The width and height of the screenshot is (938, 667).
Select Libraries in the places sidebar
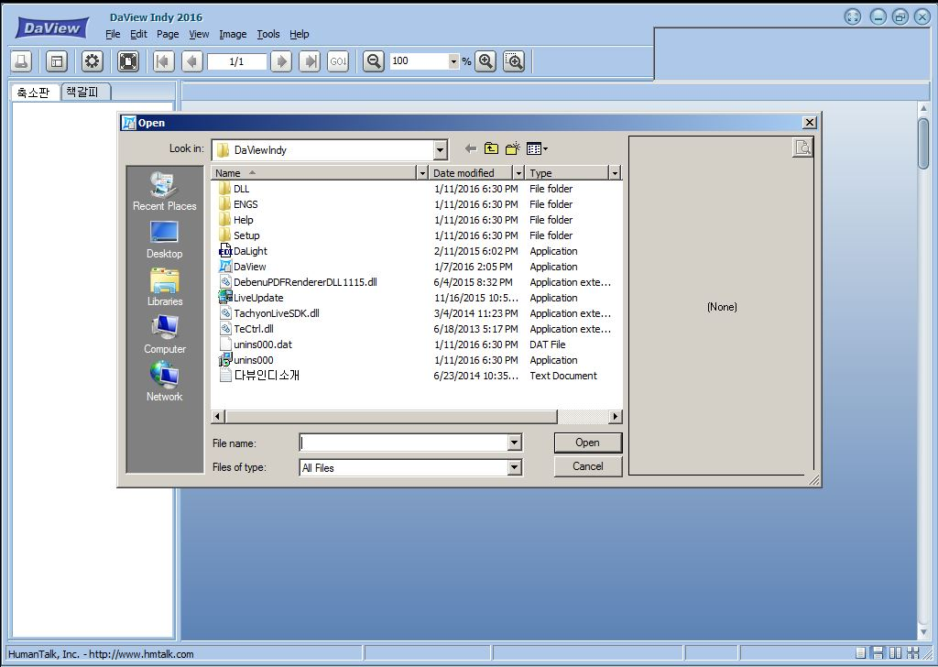pos(165,287)
